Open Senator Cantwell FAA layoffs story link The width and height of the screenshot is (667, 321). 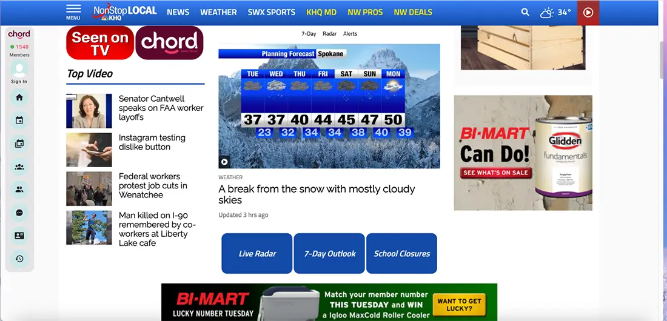(161, 108)
